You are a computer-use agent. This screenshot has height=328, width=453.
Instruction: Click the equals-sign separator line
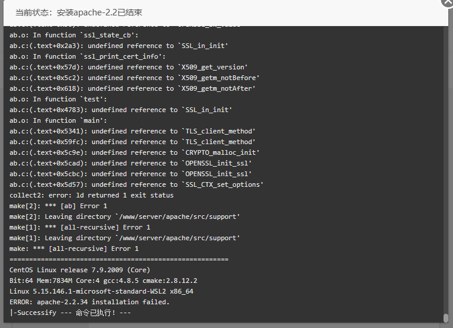(x=119, y=259)
